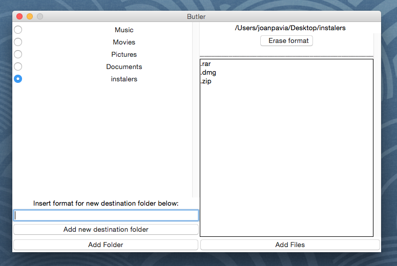This screenshot has height=266, width=397.
Task: Click the 'Insert format for new destination' label
Action: [x=106, y=203]
